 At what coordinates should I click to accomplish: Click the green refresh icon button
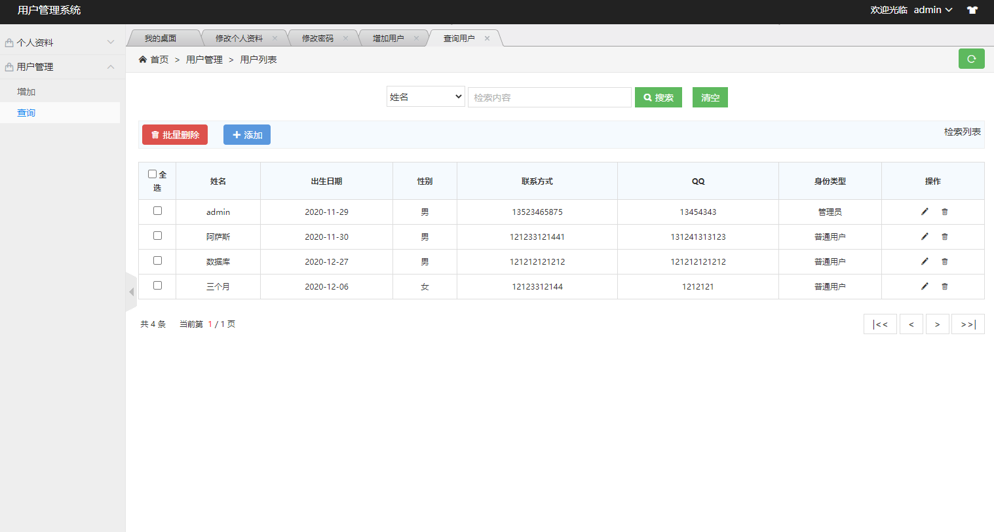[971, 59]
